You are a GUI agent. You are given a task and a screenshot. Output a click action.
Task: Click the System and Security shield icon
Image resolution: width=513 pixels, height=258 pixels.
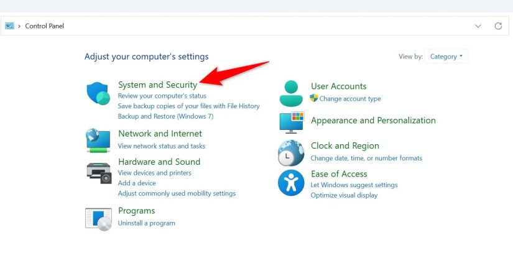pos(98,93)
